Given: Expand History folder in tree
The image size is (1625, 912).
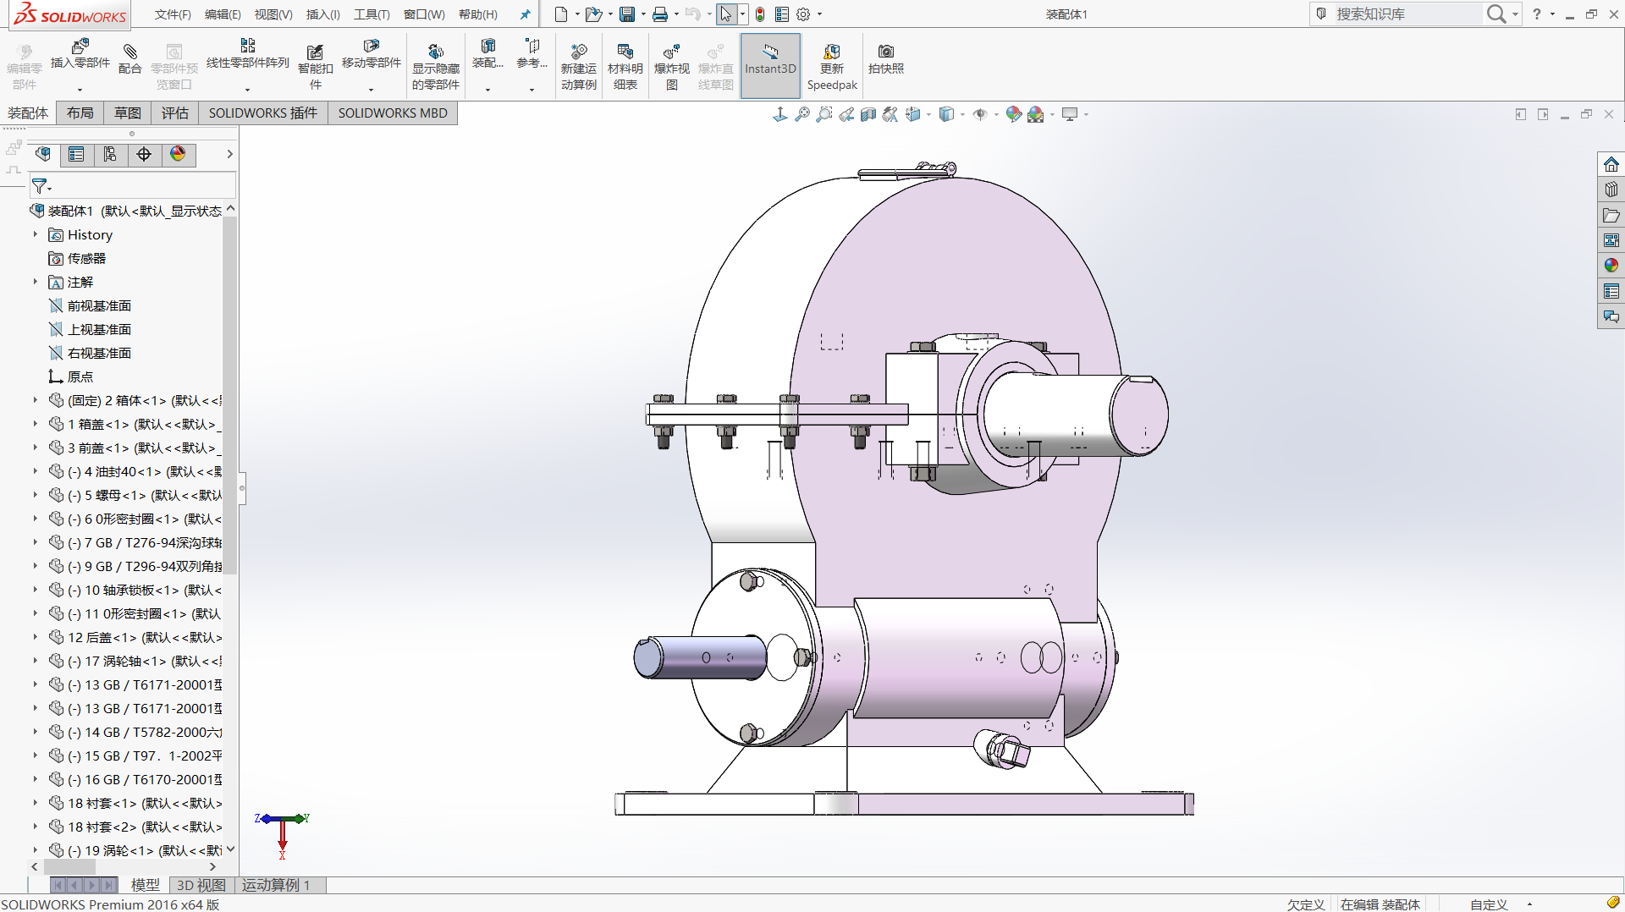Looking at the screenshot, I should (35, 234).
